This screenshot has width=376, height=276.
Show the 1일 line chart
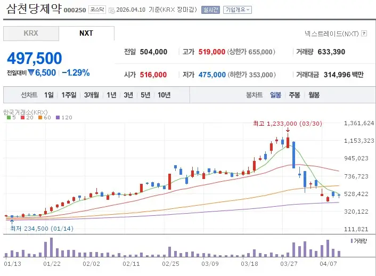pos(49,95)
